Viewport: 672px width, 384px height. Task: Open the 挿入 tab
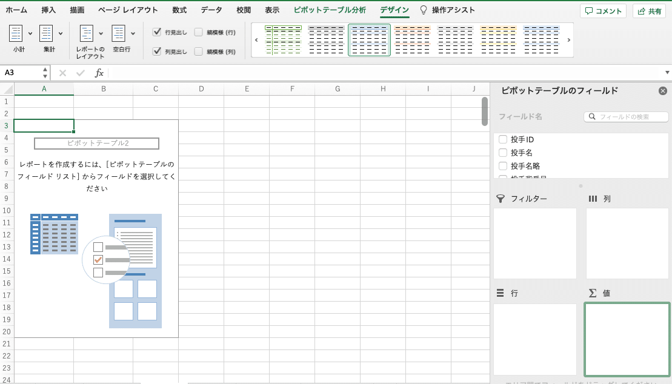[x=48, y=10]
